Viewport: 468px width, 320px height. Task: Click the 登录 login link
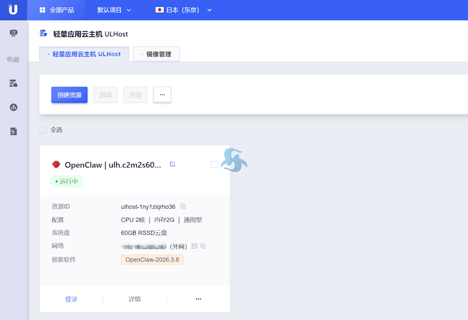point(71,299)
